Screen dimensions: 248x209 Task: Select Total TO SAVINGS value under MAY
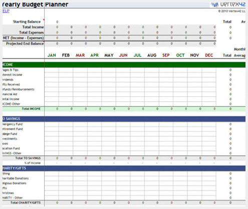coord(114,158)
